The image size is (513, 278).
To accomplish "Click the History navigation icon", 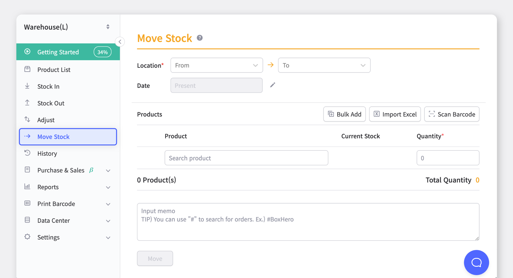I will coord(28,153).
